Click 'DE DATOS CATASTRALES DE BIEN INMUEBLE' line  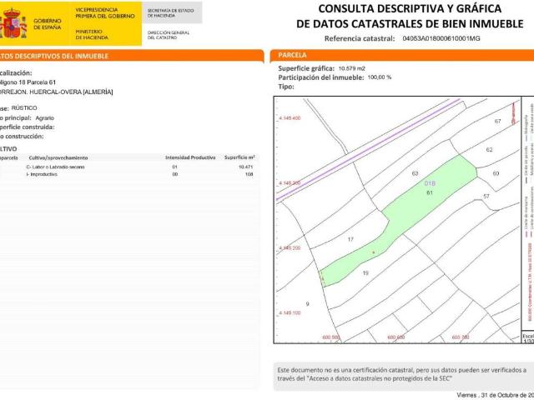point(410,23)
